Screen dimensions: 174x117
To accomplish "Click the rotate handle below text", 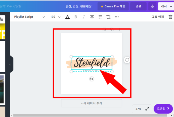I will (91, 79).
